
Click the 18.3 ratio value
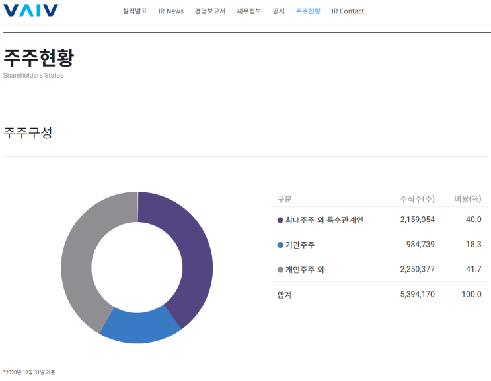tap(473, 244)
